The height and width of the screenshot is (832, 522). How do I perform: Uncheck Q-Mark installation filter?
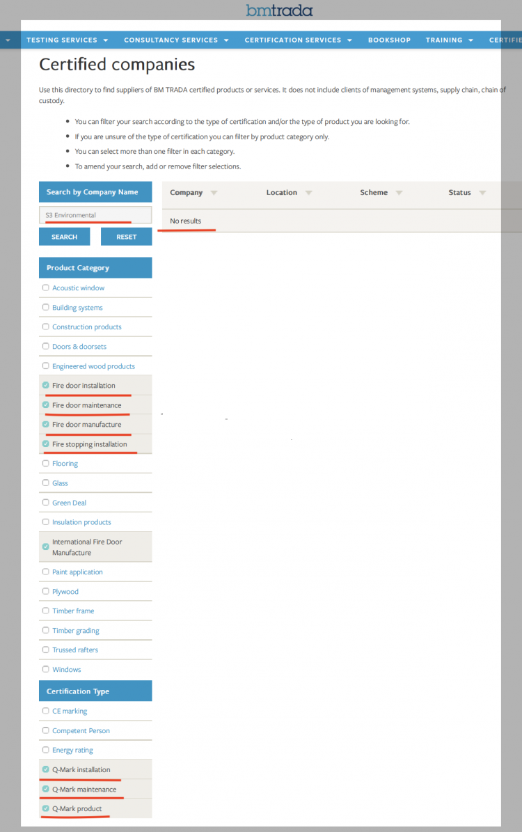(46, 769)
